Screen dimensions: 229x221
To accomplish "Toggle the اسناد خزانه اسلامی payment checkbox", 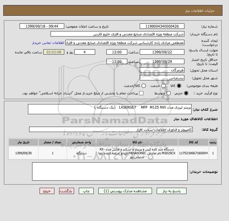I will pos(141,93).
